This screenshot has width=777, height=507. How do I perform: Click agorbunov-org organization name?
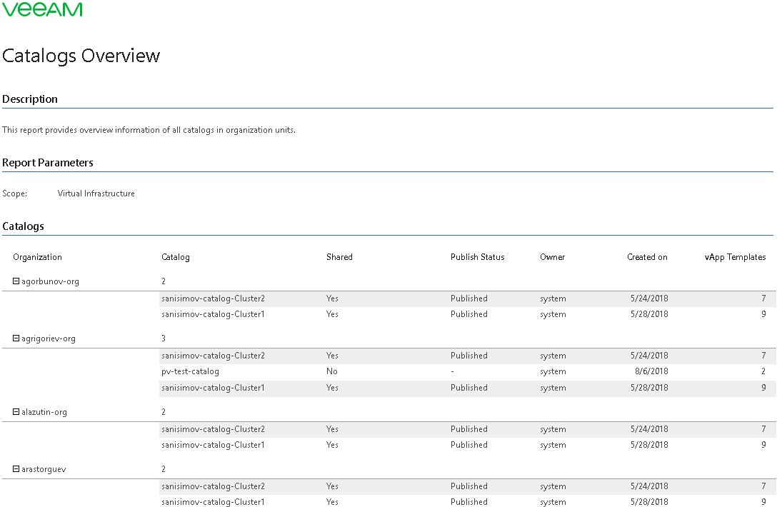(50, 281)
